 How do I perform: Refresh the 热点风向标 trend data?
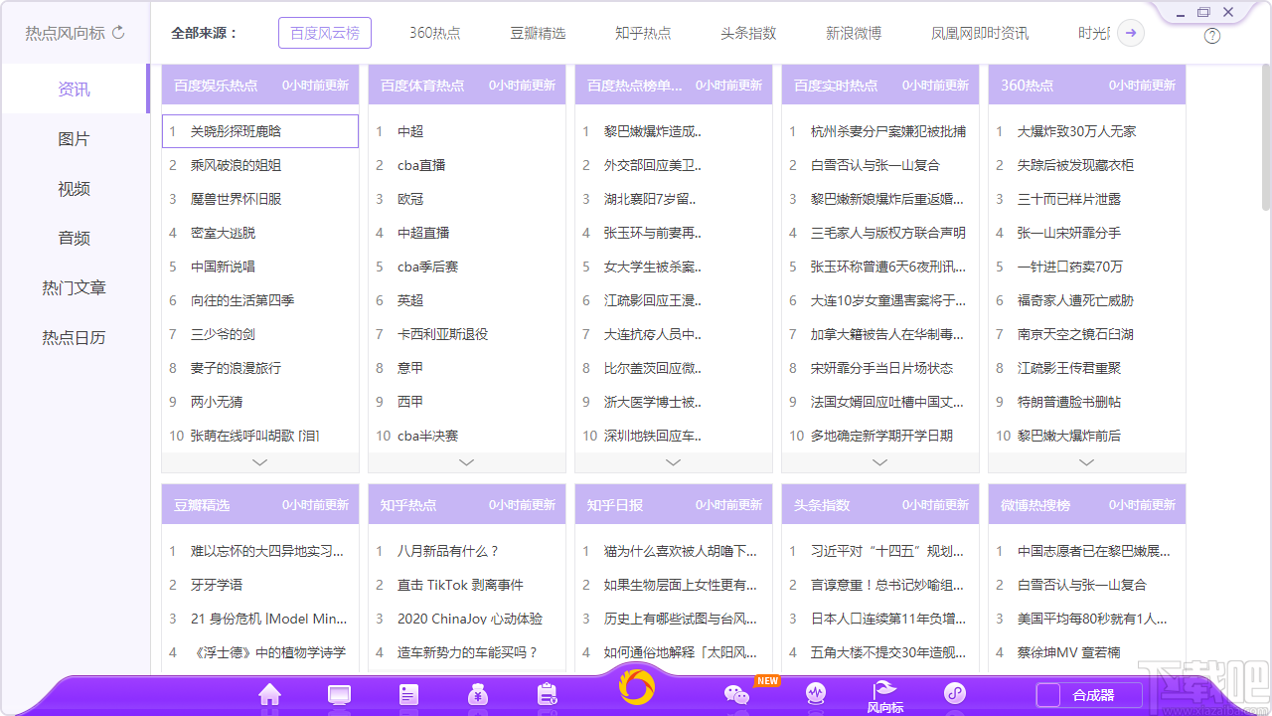pyautogui.click(x=118, y=32)
